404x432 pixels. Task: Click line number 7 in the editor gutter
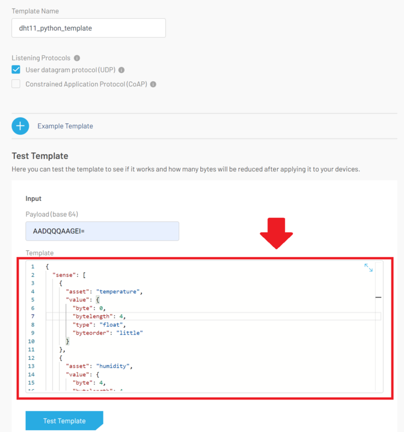[x=32, y=316]
